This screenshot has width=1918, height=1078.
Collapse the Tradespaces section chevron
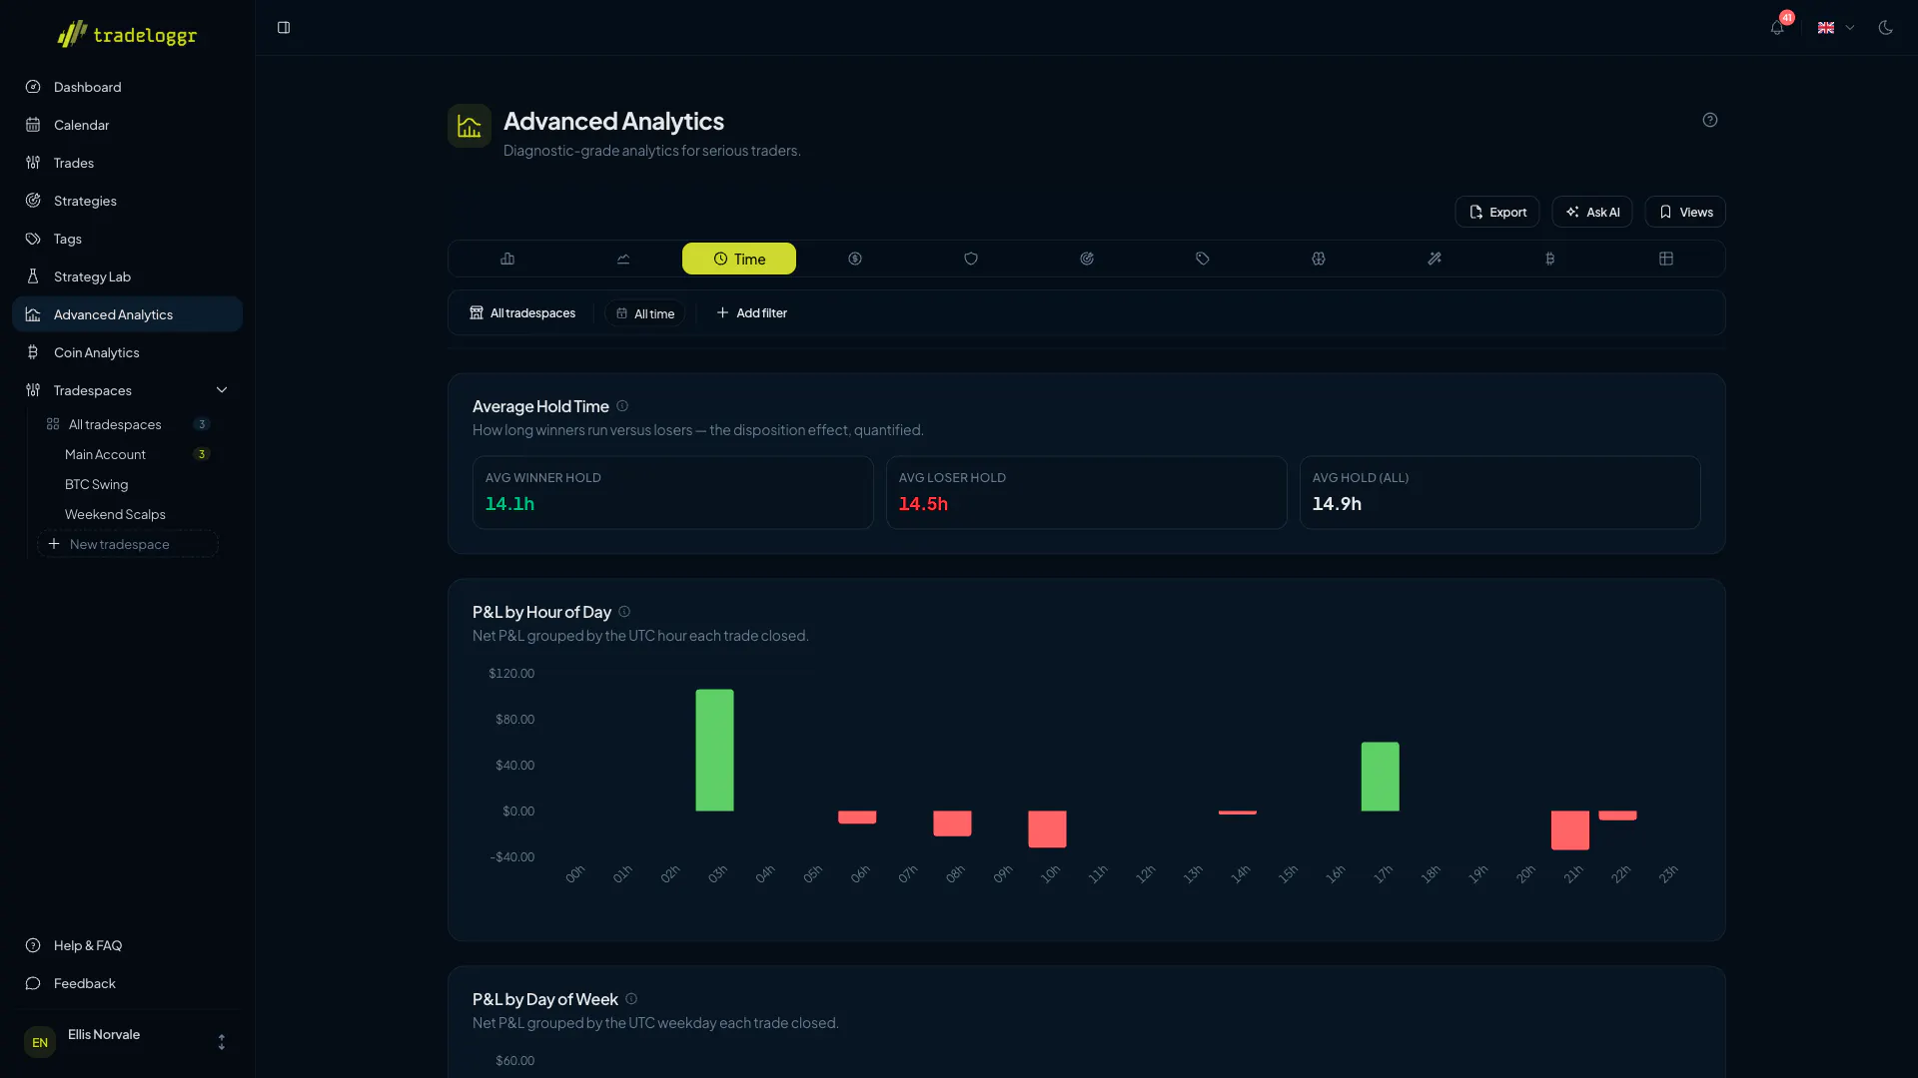[x=222, y=390]
